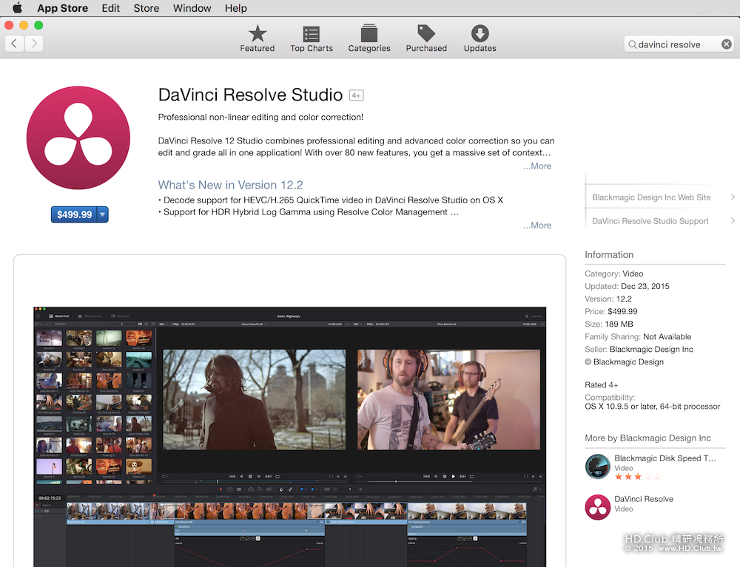Open the DaVinci Resolve free app icon
The height and width of the screenshot is (567, 740).
click(x=597, y=507)
